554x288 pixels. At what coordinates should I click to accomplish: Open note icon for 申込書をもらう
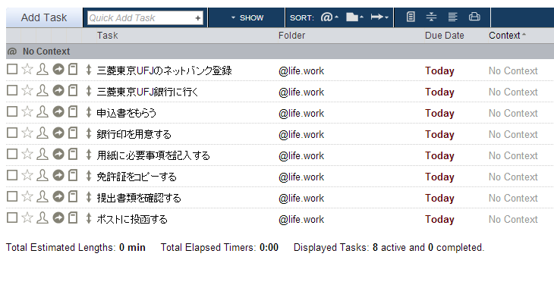73,111
